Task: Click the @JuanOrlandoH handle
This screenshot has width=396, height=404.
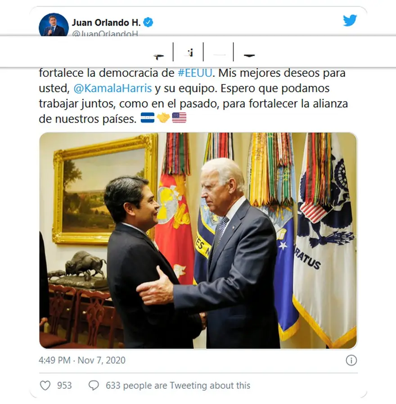Action: tap(105, 33)
